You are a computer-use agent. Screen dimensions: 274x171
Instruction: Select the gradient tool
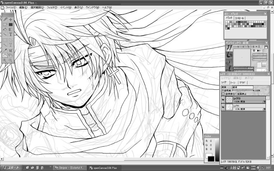point(11,29)
